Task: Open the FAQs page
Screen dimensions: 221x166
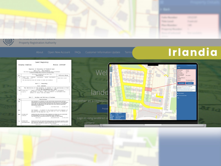Action: click(78, 52)
